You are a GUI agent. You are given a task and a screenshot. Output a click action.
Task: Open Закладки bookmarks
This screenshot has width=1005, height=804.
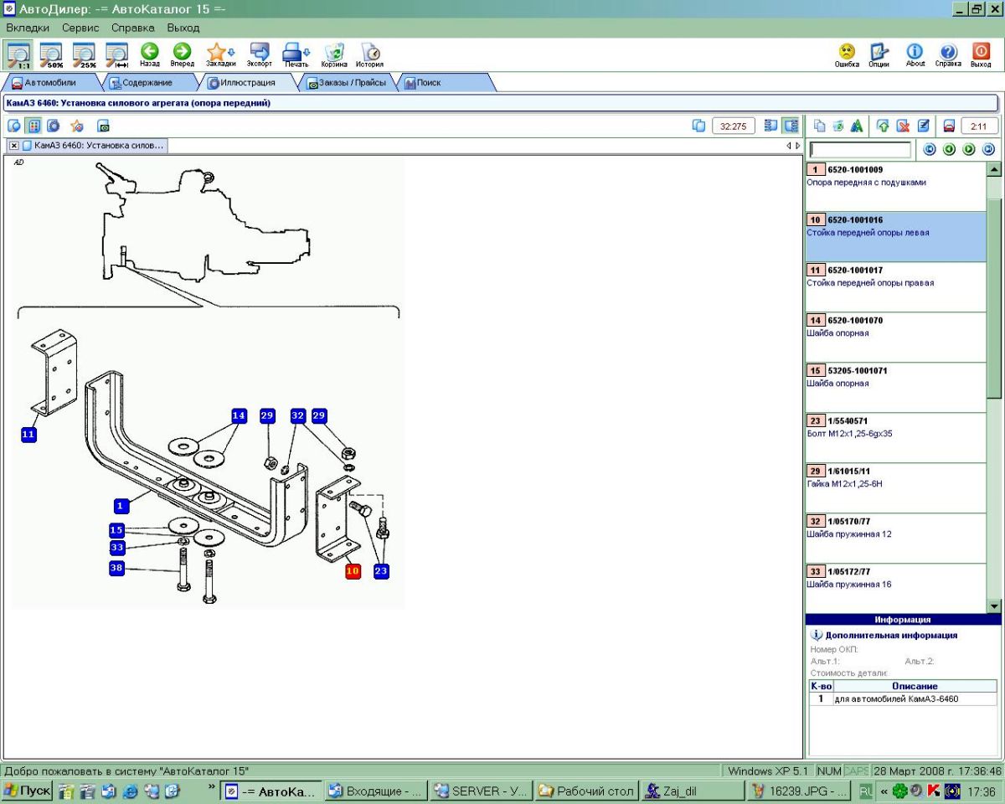tap(220, 54)
